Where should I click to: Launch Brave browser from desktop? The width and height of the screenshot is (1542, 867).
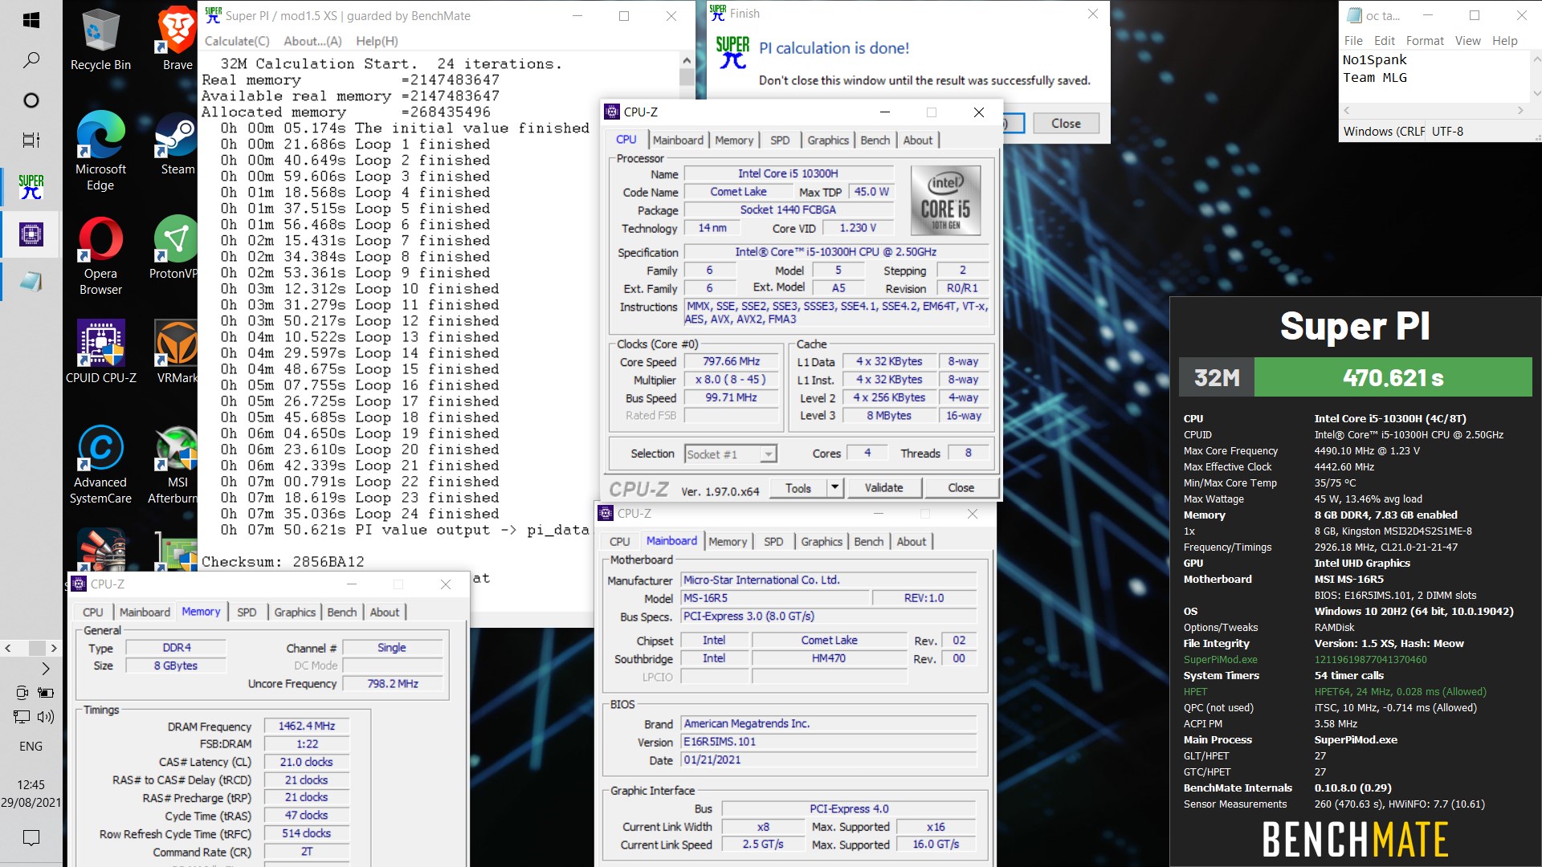pyautogui.click(x=177, y=39)
